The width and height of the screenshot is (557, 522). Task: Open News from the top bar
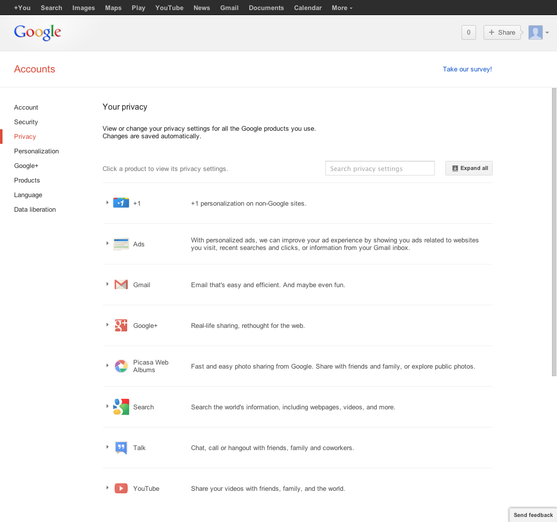pyautogui.click(x=202, y=8)
